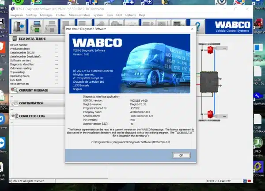
Task: Open the Diagnosis menu
Action: [x=16, y=15]
